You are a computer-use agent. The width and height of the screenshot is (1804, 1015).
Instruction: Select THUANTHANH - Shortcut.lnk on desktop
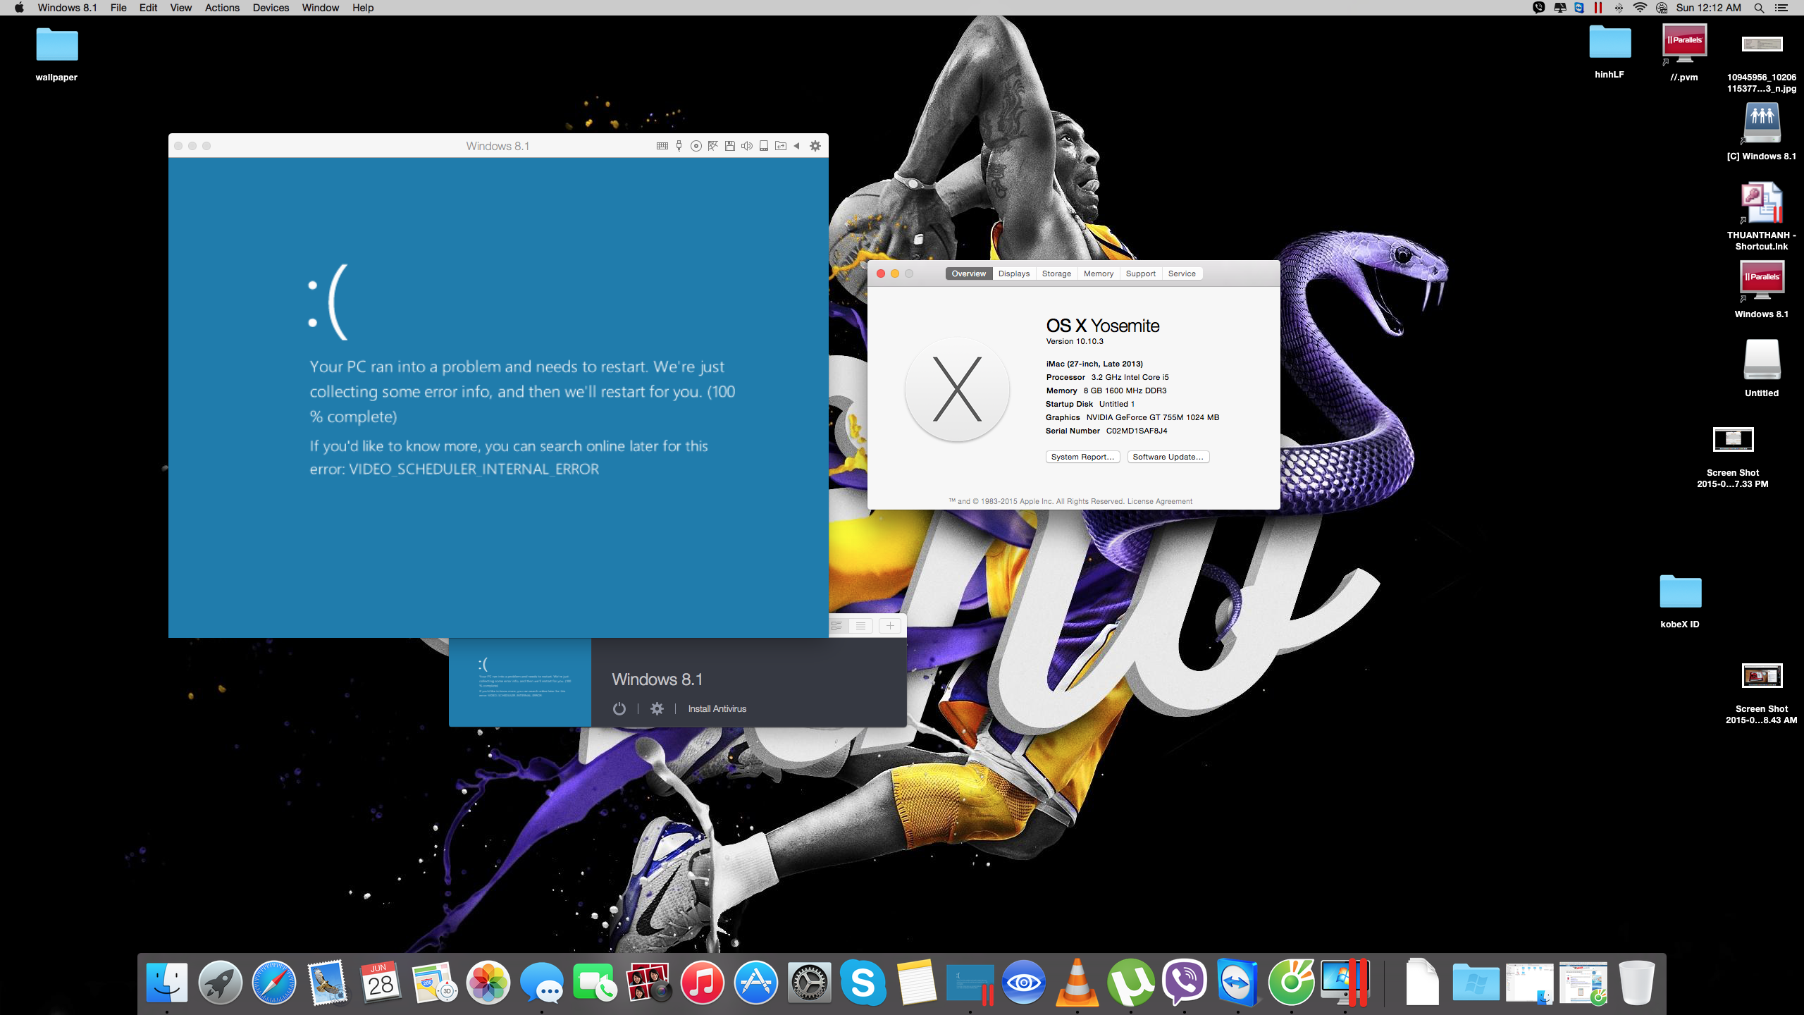pos(1762,216)
